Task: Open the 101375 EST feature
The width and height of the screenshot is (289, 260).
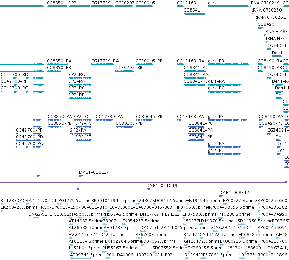Action: coord(242,258)
